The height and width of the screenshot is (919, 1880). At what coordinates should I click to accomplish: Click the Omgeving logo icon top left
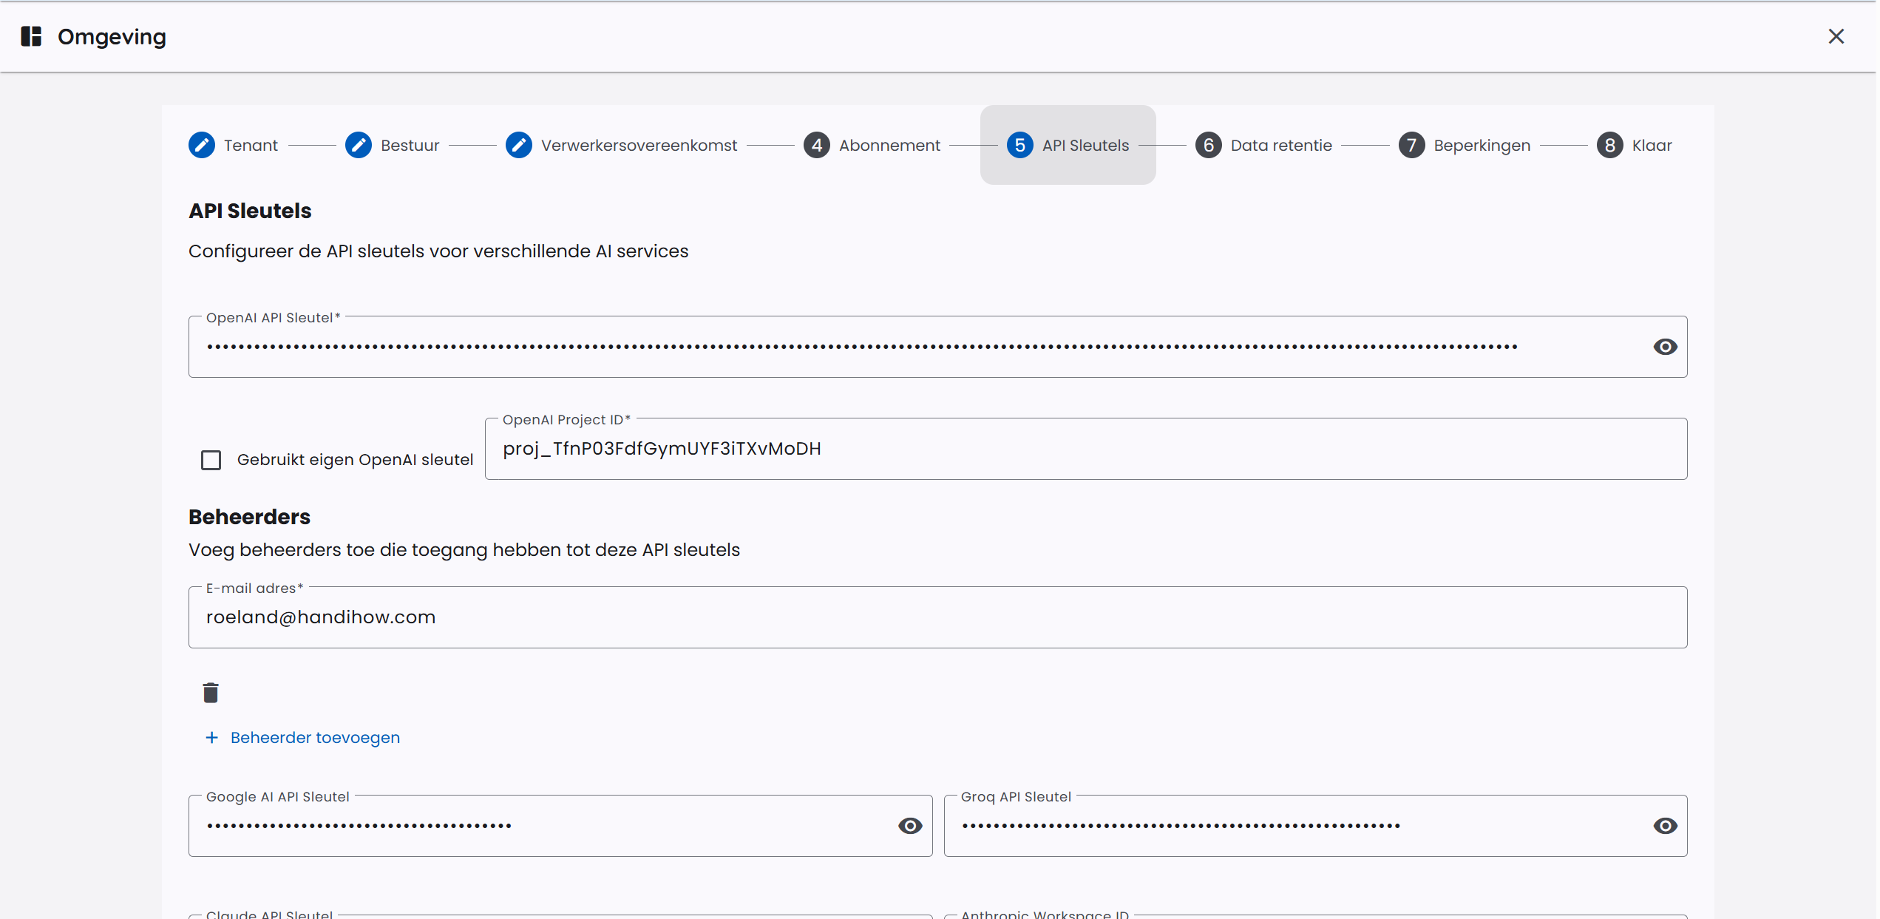pos(30,36)
